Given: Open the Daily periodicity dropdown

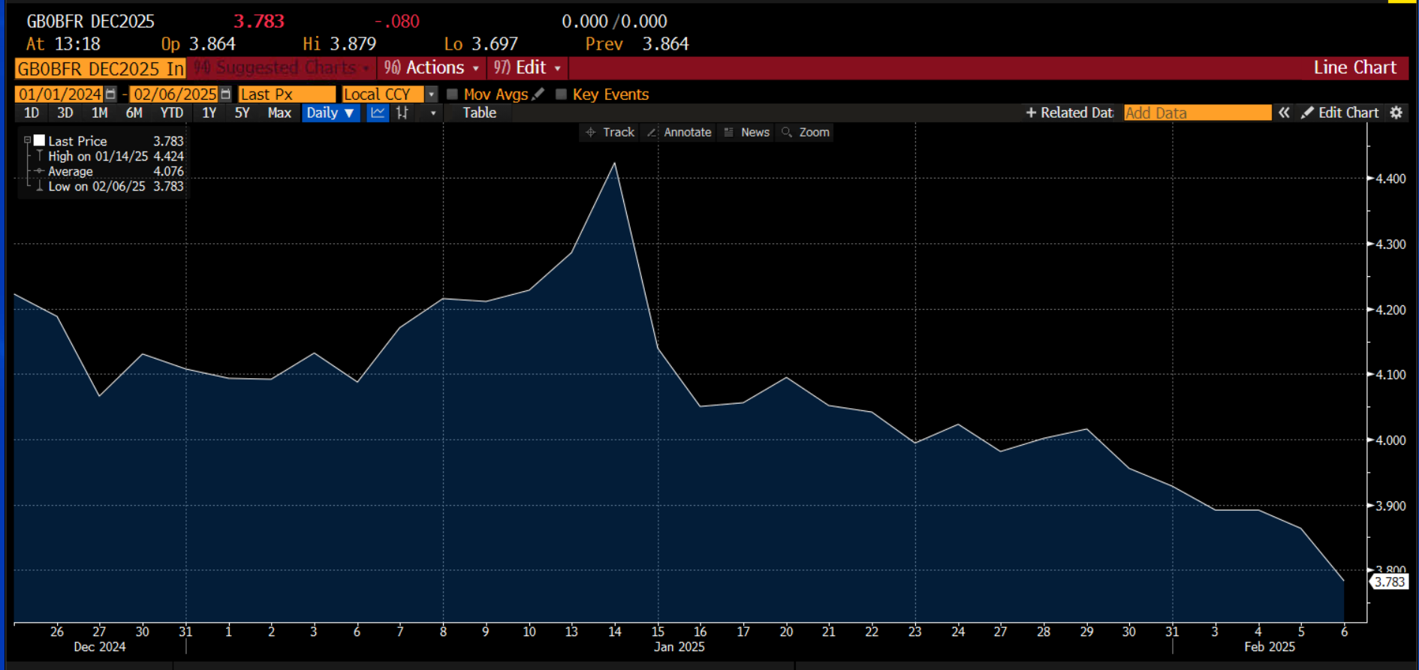Looking at the screenshot, I should [330, 113].
